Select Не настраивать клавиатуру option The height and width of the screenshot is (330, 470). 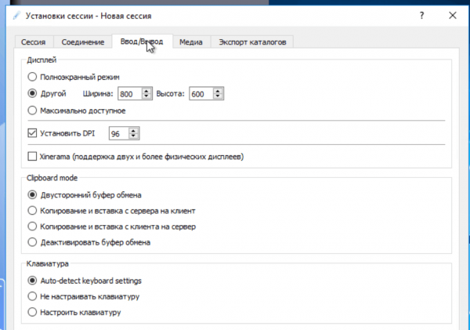[x=32, y=296]
